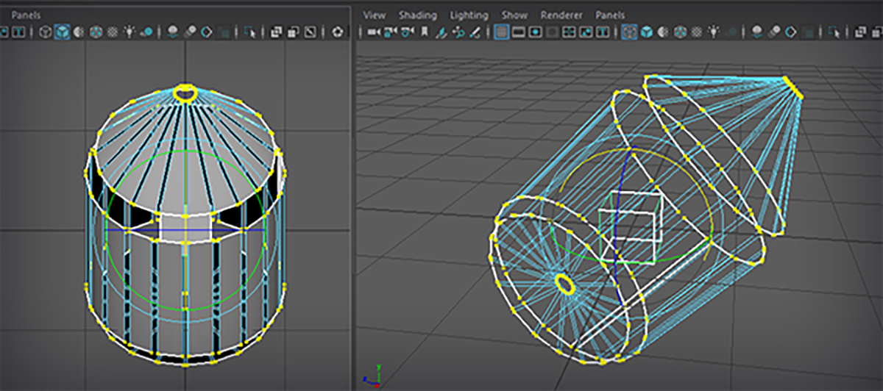Select the Grease Pencil tool icon
The height and width of the screenshot is (391, 883).
click(x=474, y=32)
